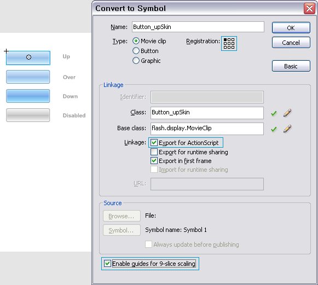Viewport: 318px width, 285px height.
Task: Uncheck Export in first frame
Action: tap(154, 161)
